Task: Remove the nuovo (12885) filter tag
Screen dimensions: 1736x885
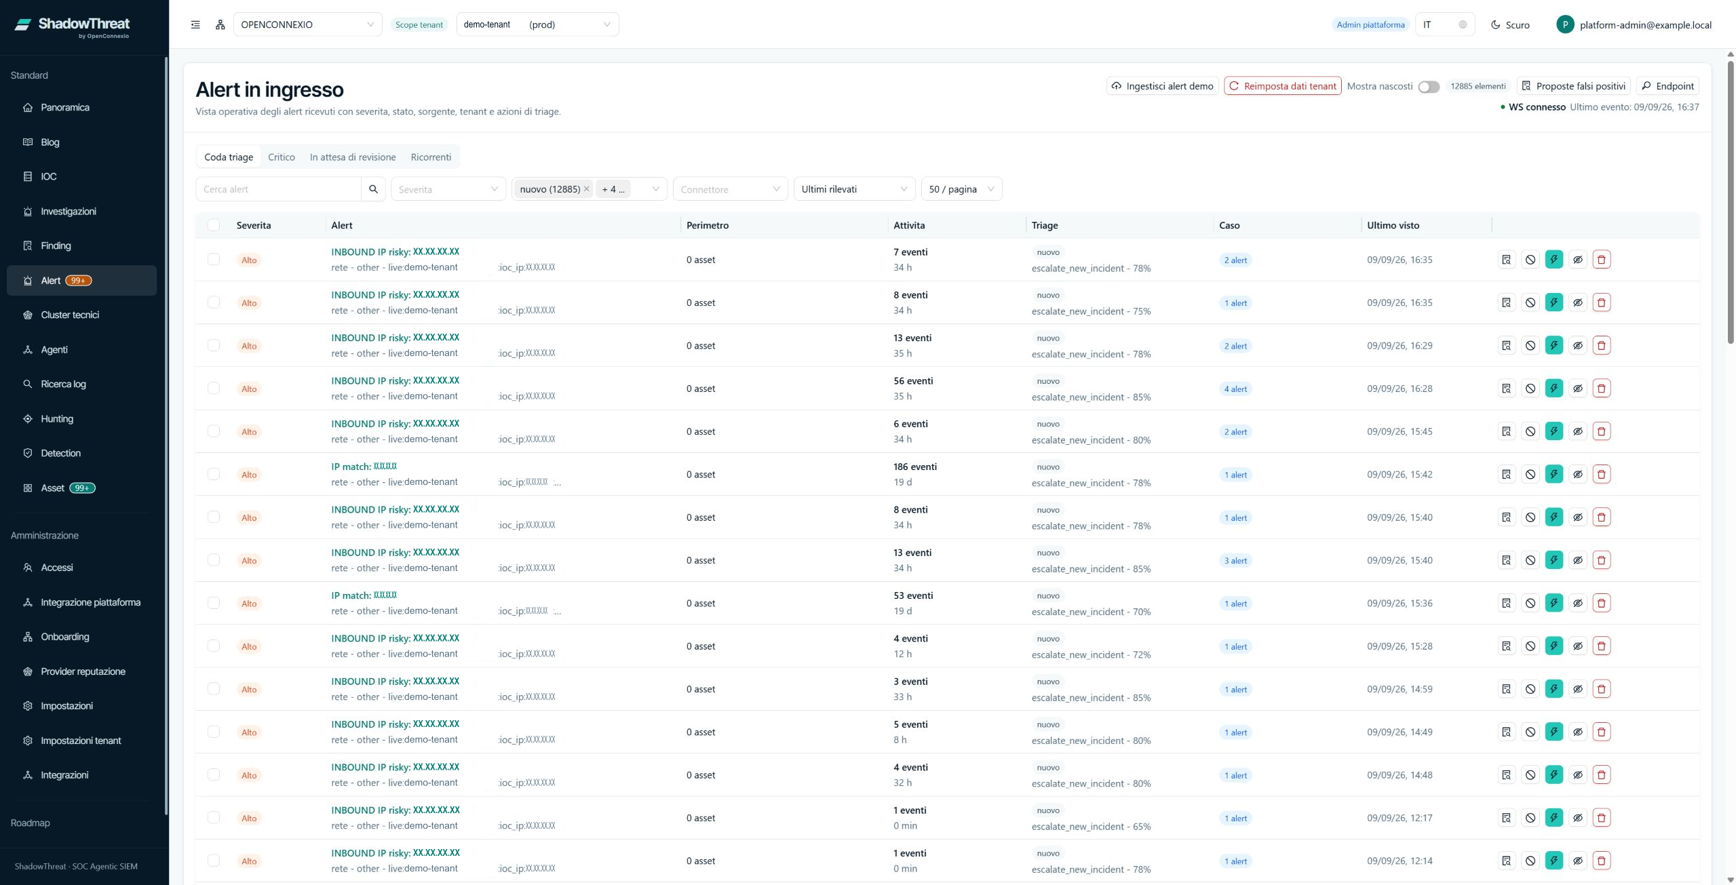Action: click(586, 189)
